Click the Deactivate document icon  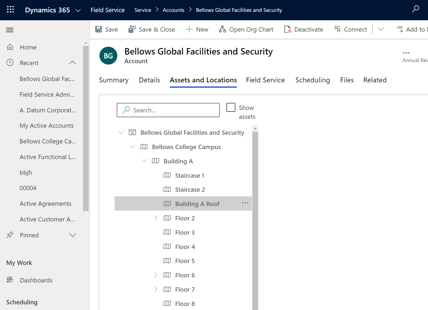tap(287, 29)
